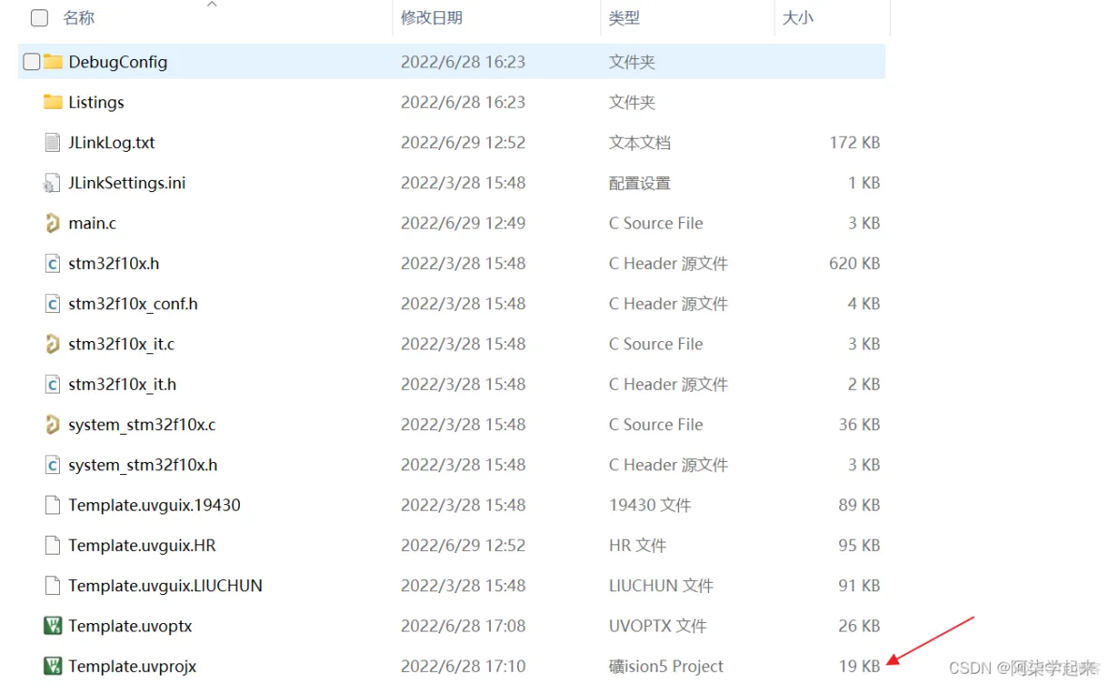Click the stm32f10x_it.h header file icon

(52, 384)
